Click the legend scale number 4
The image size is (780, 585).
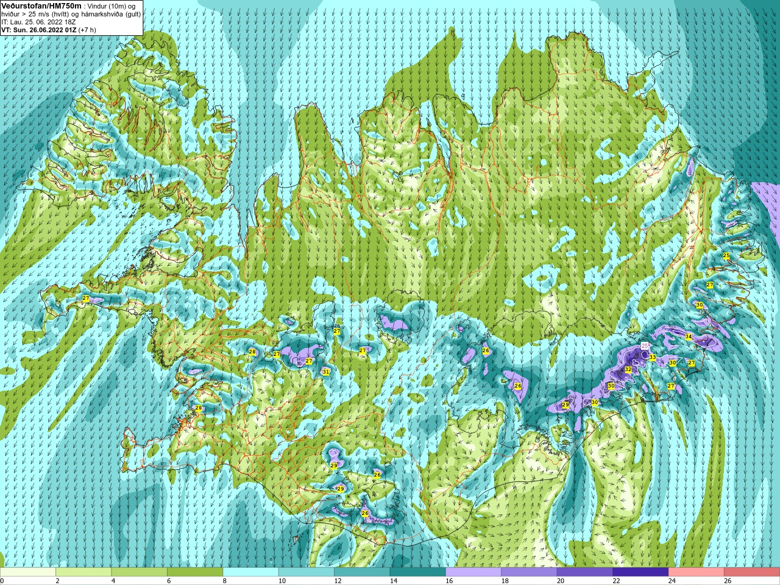[113, 581]
